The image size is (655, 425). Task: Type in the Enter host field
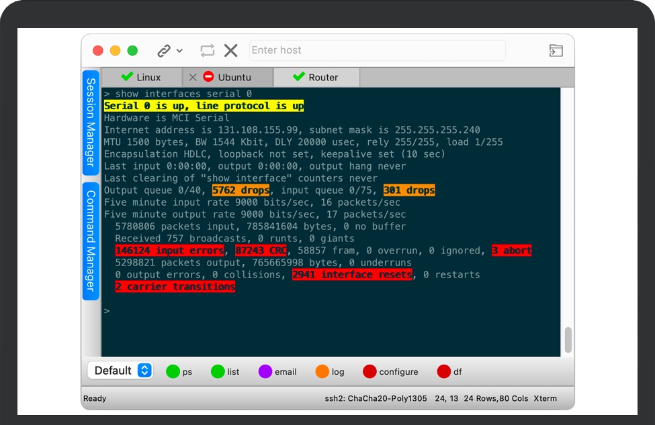(x=376, y=51)
